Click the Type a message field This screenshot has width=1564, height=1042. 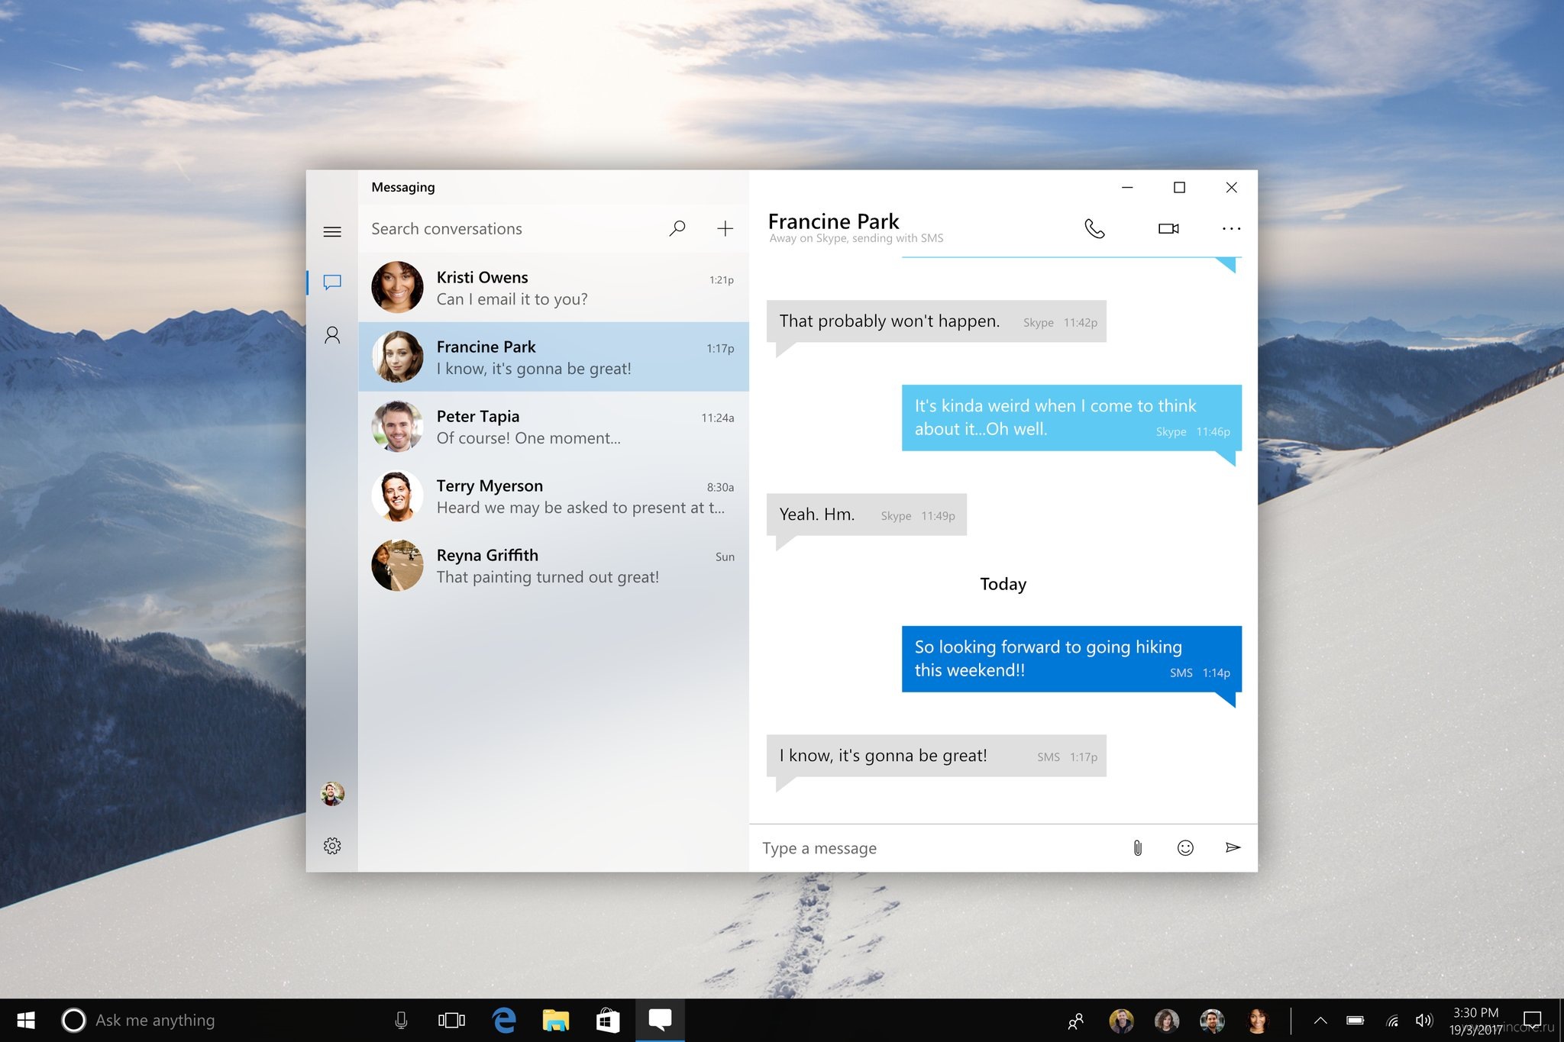pos(935,848)
